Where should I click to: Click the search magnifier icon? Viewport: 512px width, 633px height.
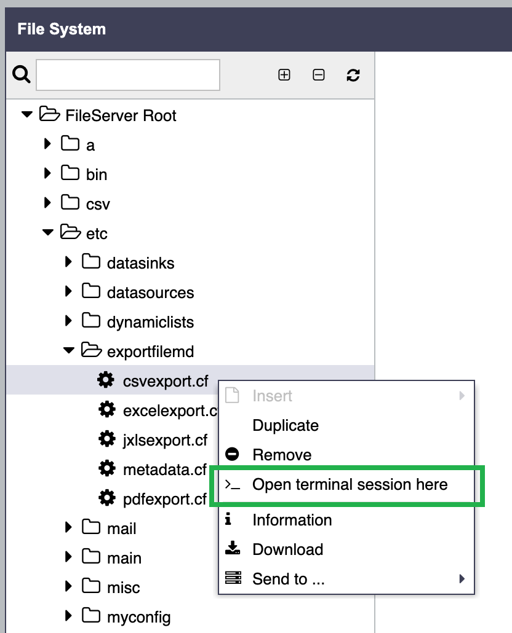[21, 75]
